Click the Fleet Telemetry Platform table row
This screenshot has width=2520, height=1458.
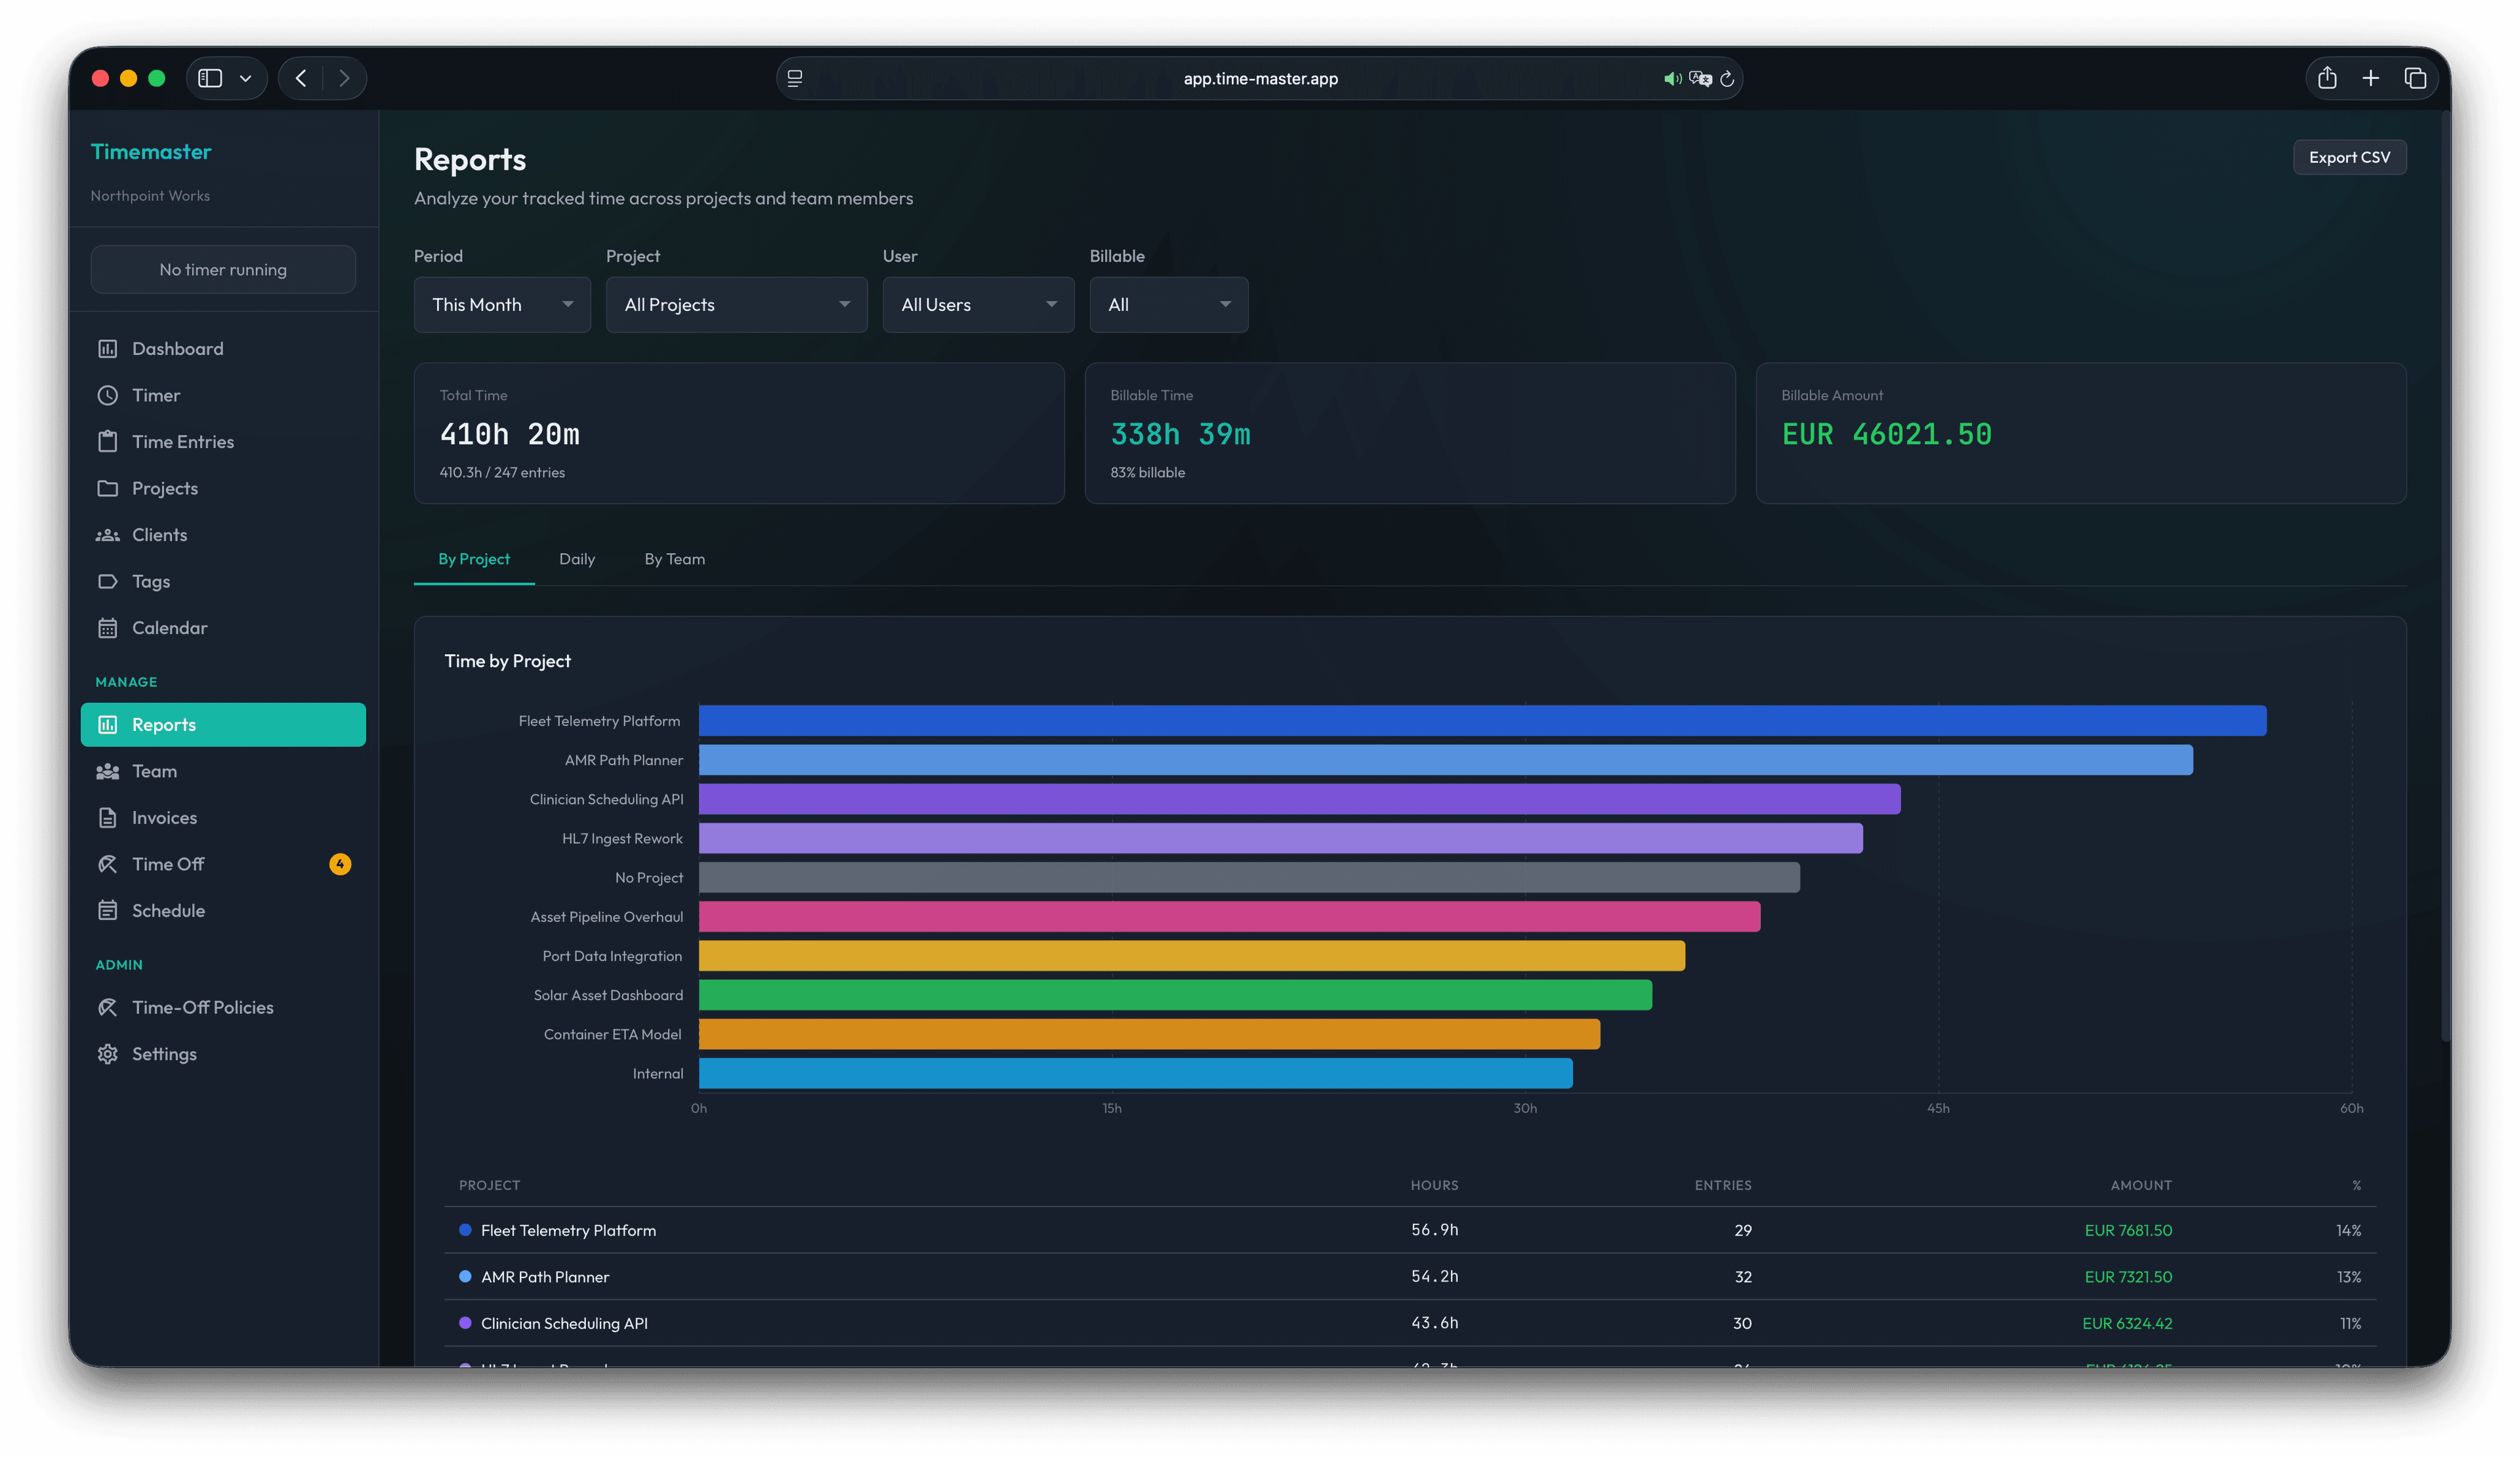(1410, 1230)
